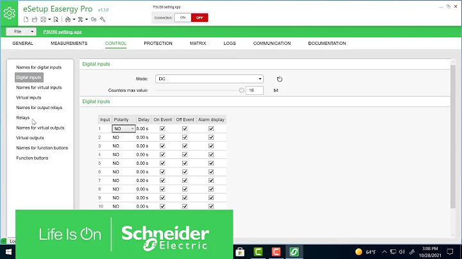Image resolution: width=462 pixels, height=259 pixels.
Task: Open the File dropdown menu
Action: (x=21, y=31)
